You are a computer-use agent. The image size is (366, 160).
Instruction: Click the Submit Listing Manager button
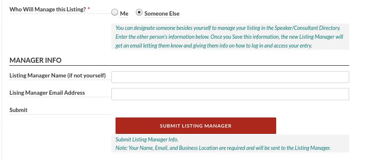pos(196,126)
